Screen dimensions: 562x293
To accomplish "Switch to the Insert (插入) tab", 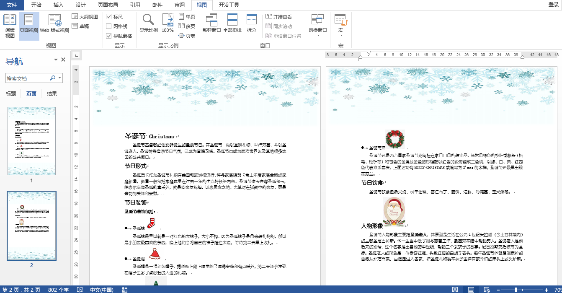I will click(x=59, y=5).
